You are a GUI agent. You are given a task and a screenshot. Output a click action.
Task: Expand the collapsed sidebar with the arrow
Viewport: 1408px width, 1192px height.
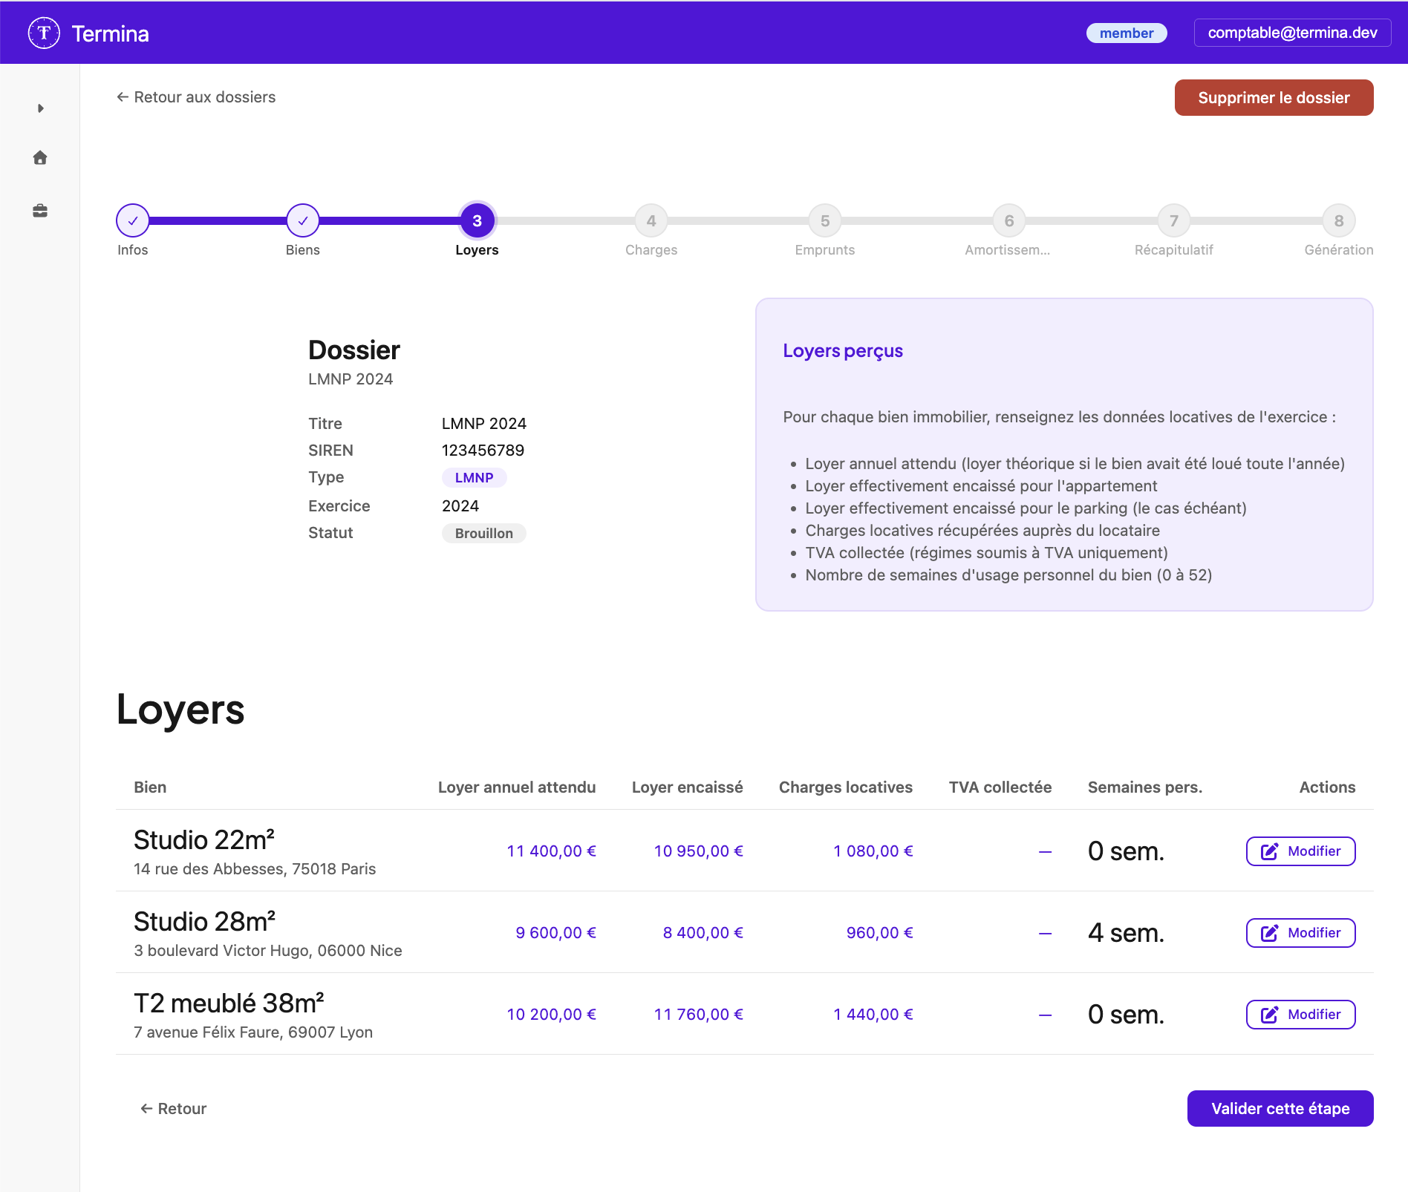tap(40, 108)
